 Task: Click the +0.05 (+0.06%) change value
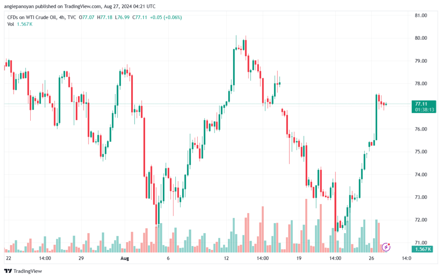click(x=165, y=17)
